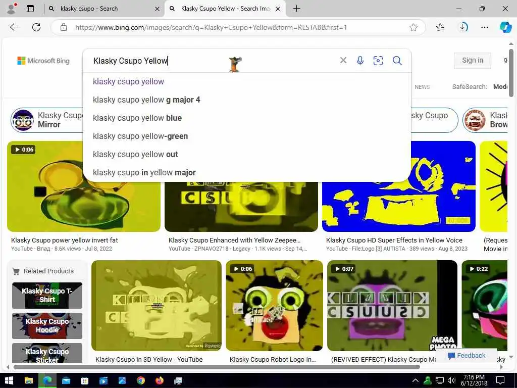Viewport: 517px width, 388px height.
Task: Close the 'klasky csupo - Search' tab
Action: (158, 9)
